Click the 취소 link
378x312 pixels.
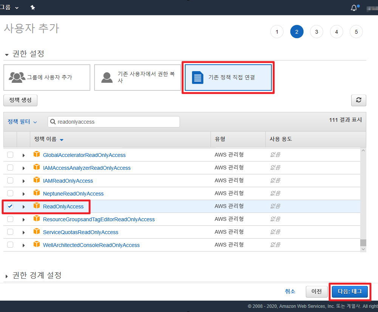tap(290, 292)
